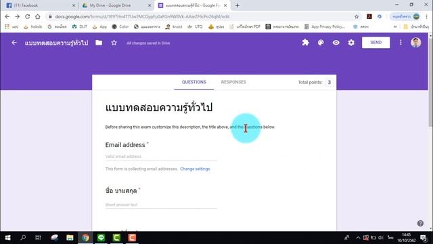Star the form
This screenshot has width=433, height=244.
[114, 43]
